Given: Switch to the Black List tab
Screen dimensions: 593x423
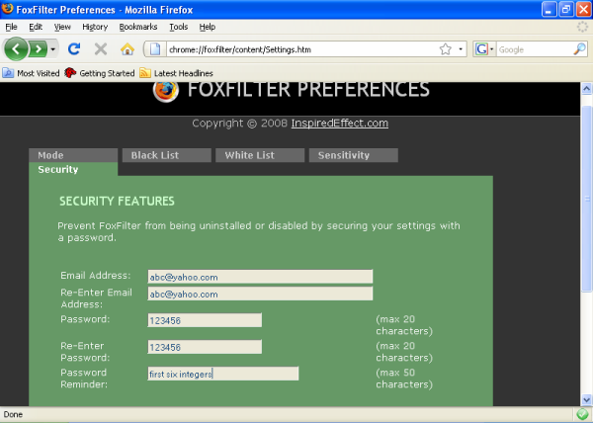Looking at the screenshot, I should pyautogui.click(x=166, y=155).
